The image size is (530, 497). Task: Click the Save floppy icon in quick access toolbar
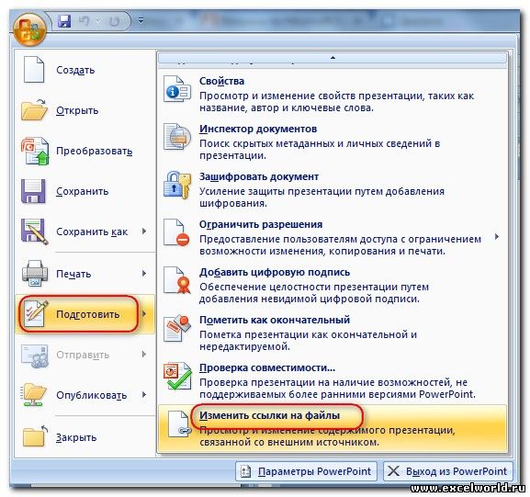click(x=64, y=21)
